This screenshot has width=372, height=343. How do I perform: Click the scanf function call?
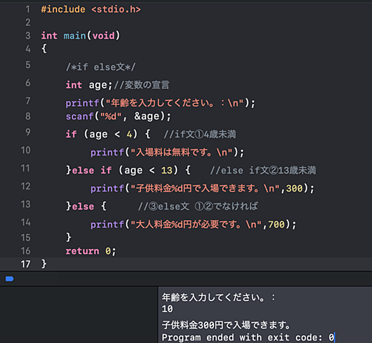point(79,116)
